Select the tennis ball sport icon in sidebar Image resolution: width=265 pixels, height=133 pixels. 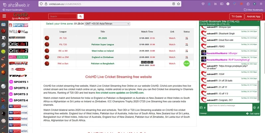(x=3, y=51)
